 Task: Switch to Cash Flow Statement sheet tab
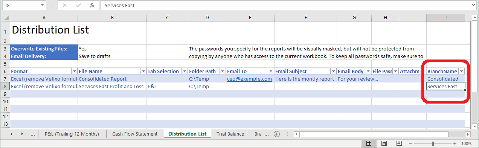[135, 134]
